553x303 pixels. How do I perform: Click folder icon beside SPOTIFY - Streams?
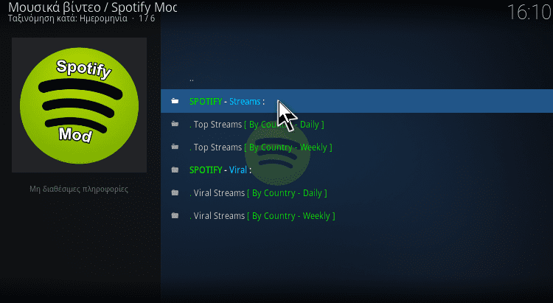(x=175, y=101)
